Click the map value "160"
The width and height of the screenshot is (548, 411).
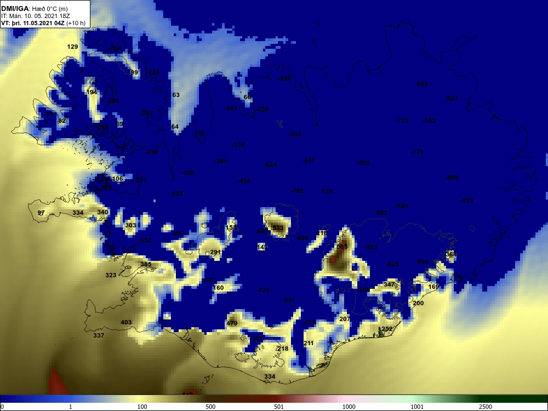tap(219, 288)
